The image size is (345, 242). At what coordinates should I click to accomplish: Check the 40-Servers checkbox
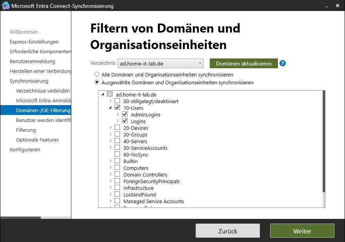pos(117,141)
